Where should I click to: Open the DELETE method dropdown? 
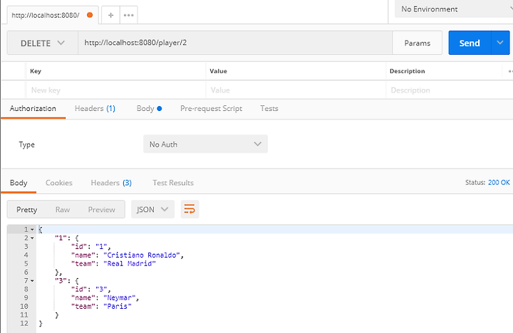pos(43,43)
